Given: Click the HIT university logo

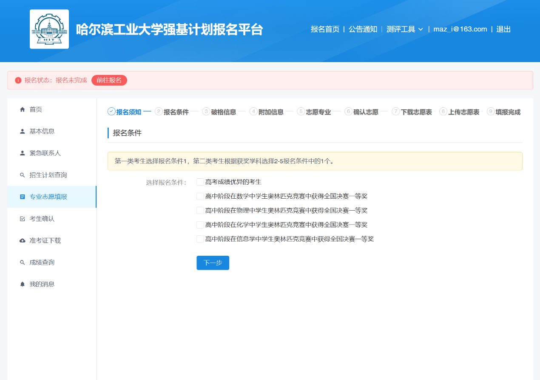Looking at the screenshot, I should (x=49, y=29).
